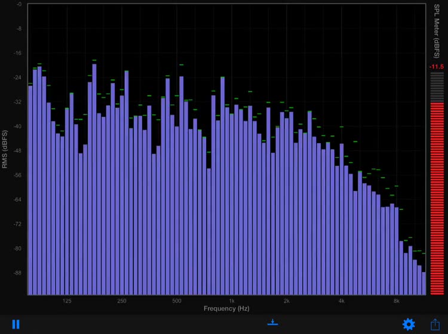Tap the -72 level tick label

point(17,224)
